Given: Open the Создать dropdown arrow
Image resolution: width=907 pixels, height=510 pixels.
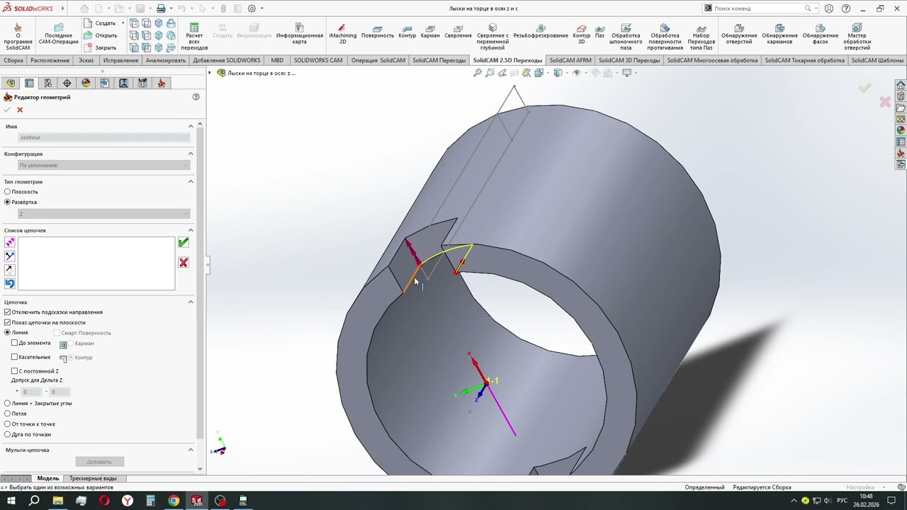Looking at the screenshot, I should point(123,23).
